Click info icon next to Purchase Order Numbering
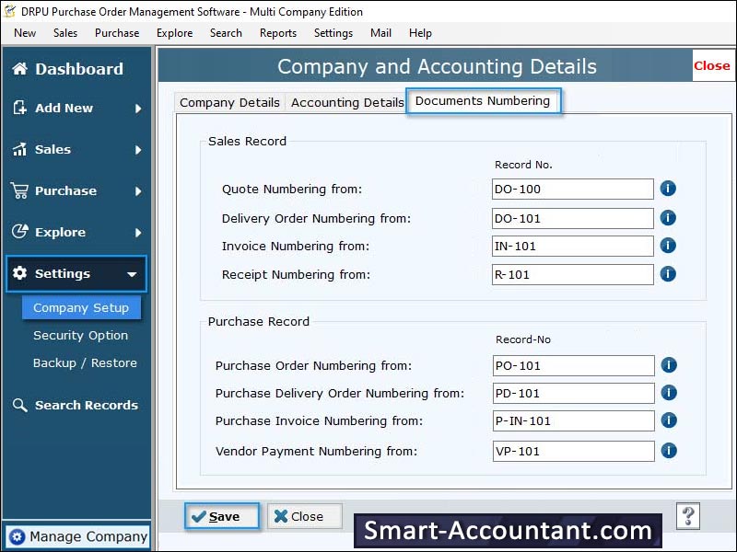The image size is (737, 552). click(669, 365)
